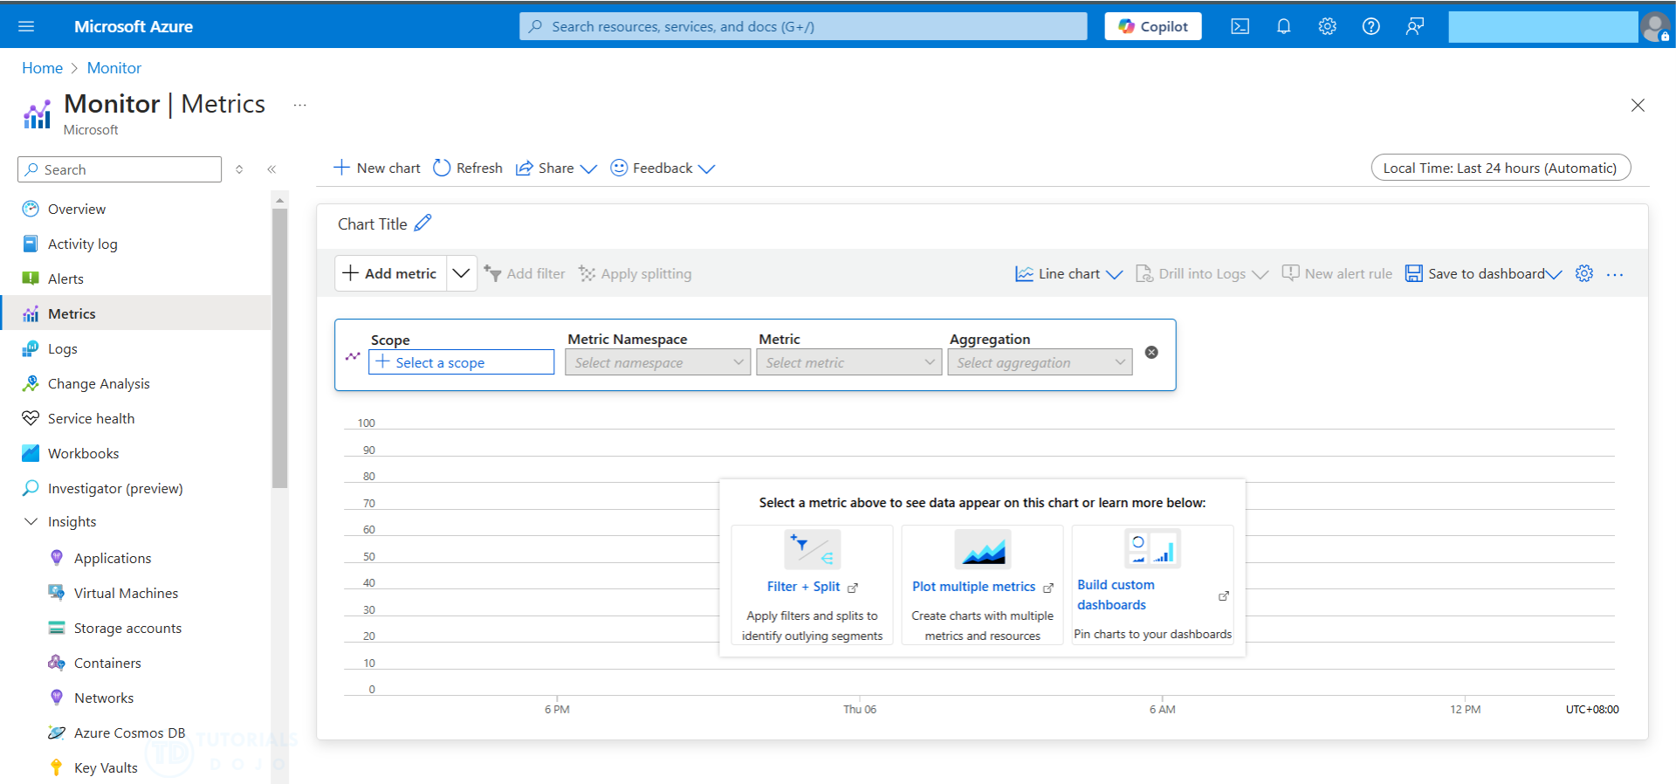Collapse the left sidebar with double chevron

click(271, 169)
